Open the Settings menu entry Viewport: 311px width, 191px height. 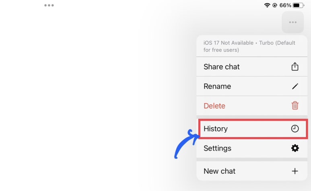click(x=252, y=148)
